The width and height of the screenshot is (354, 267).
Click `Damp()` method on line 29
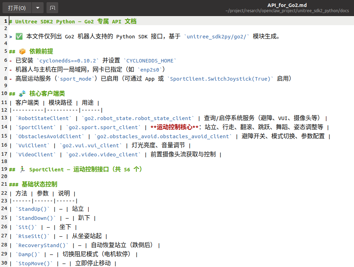point(28,254)
